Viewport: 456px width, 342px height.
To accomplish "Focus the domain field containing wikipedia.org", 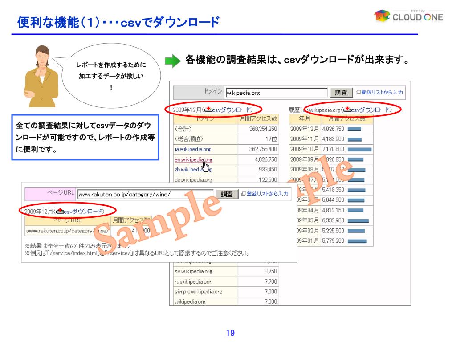I will (x=277, y=93).
